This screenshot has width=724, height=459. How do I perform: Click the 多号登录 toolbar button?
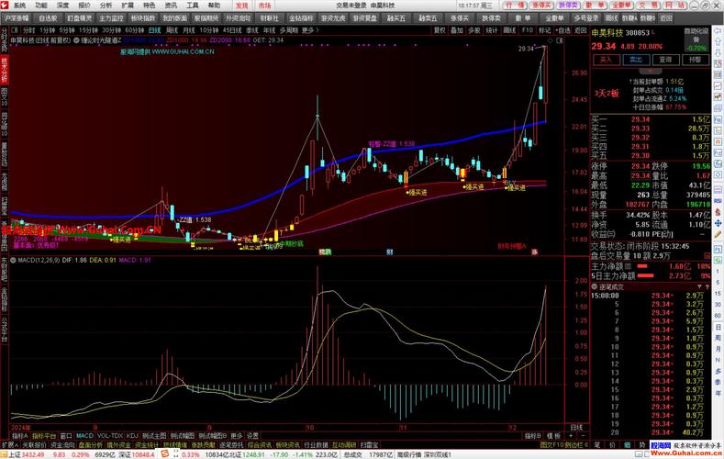point(586,18)
